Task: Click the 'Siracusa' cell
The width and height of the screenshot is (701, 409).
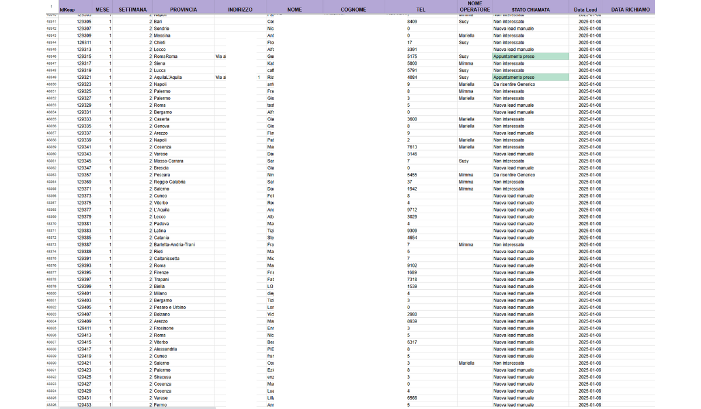Action: (x=183, y=377)
